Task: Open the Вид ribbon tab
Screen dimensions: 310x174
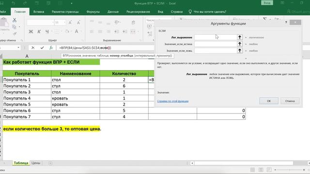Action: click(x=160, y=12)
